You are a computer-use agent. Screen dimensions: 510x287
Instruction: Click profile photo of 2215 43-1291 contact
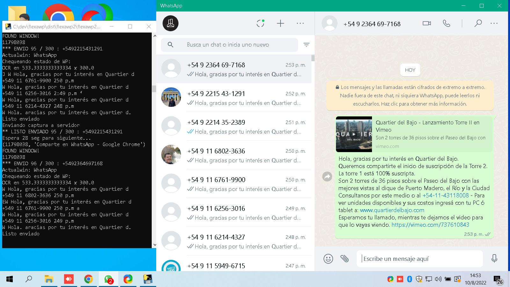171,97
